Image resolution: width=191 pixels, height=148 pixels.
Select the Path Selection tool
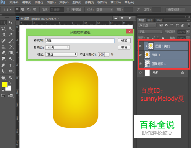click(x=3, y=71)
